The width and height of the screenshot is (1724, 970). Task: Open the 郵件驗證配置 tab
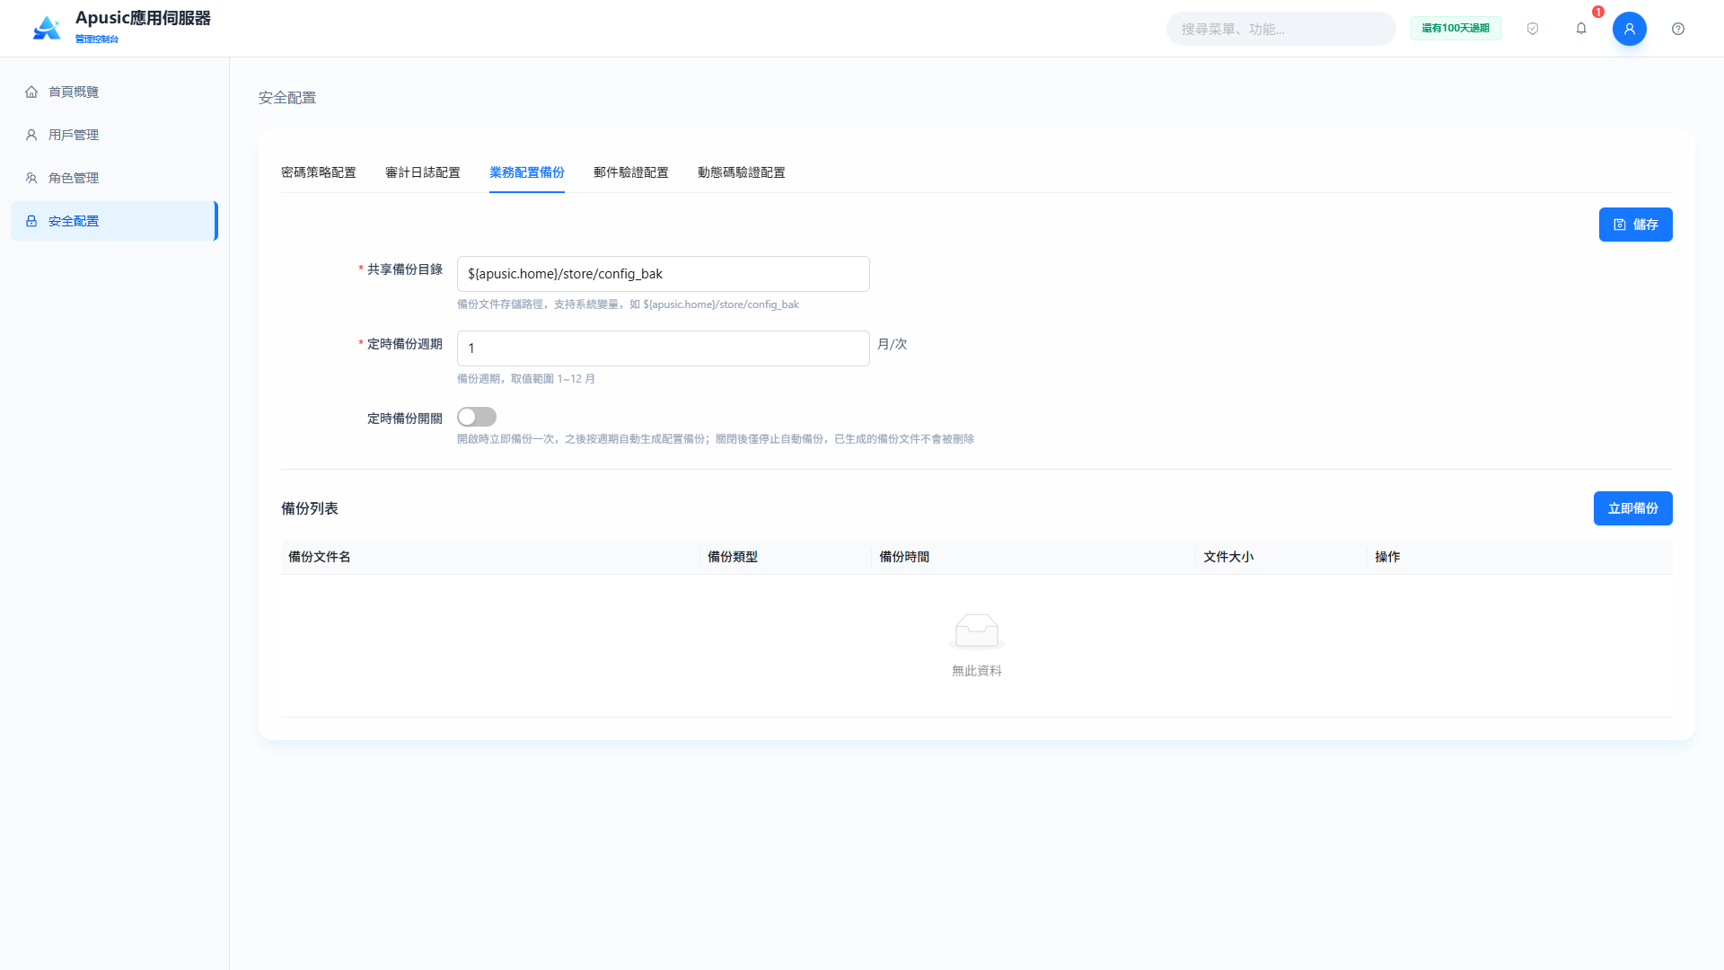pos(631,172)
